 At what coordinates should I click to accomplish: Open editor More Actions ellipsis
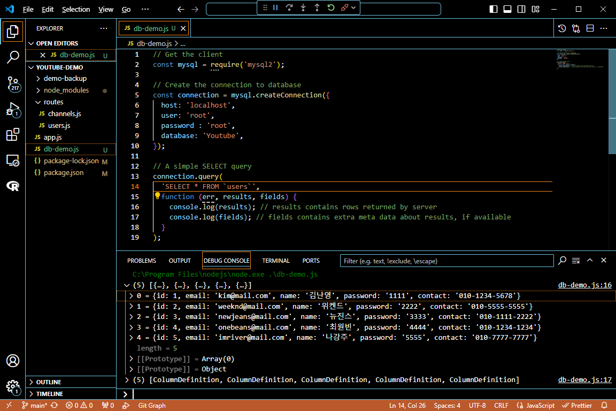(x=604, y=28)
